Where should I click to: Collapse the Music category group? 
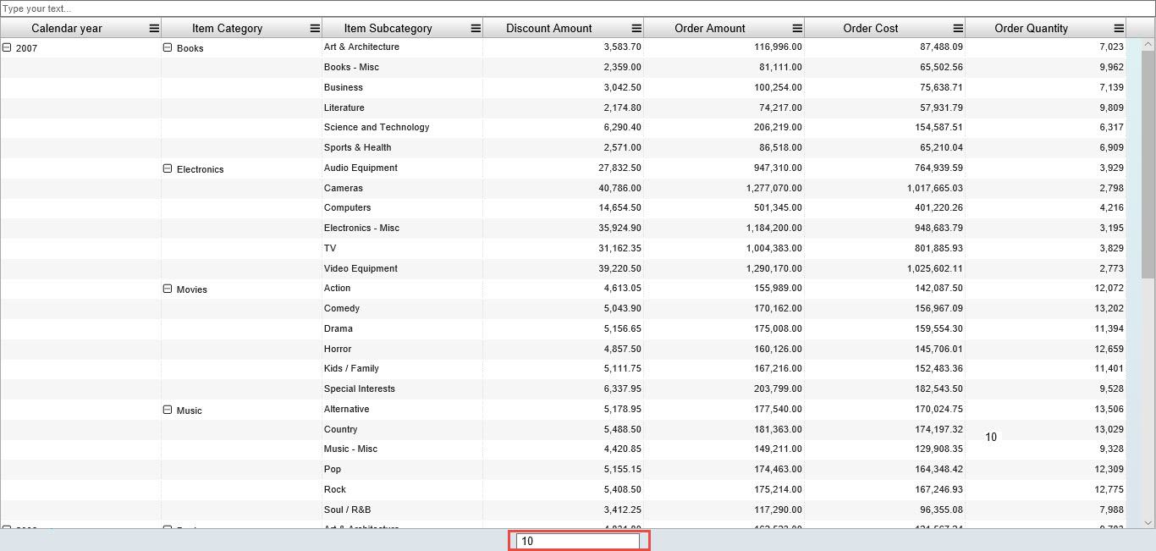coord(168,410)
